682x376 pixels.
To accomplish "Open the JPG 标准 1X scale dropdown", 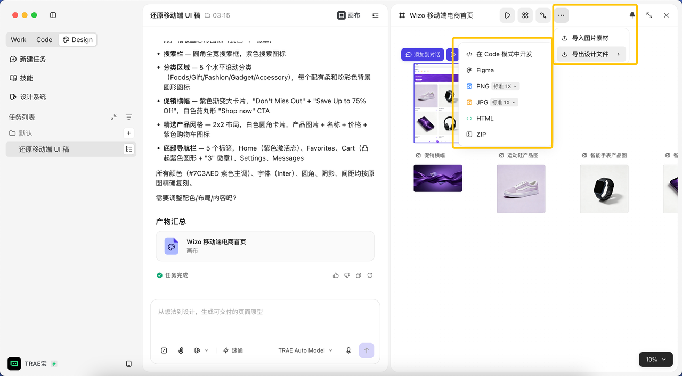I will click(x=504, y=102).
